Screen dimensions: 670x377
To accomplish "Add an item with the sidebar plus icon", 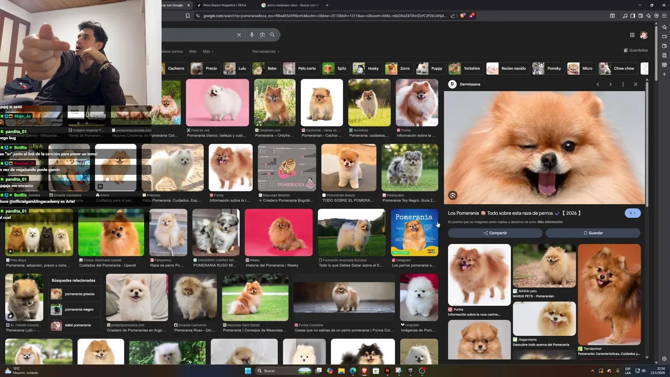I will point(664,74).
